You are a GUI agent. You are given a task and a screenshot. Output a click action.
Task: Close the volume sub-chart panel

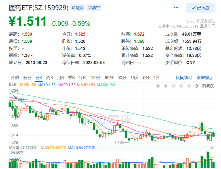pos(212,147)
